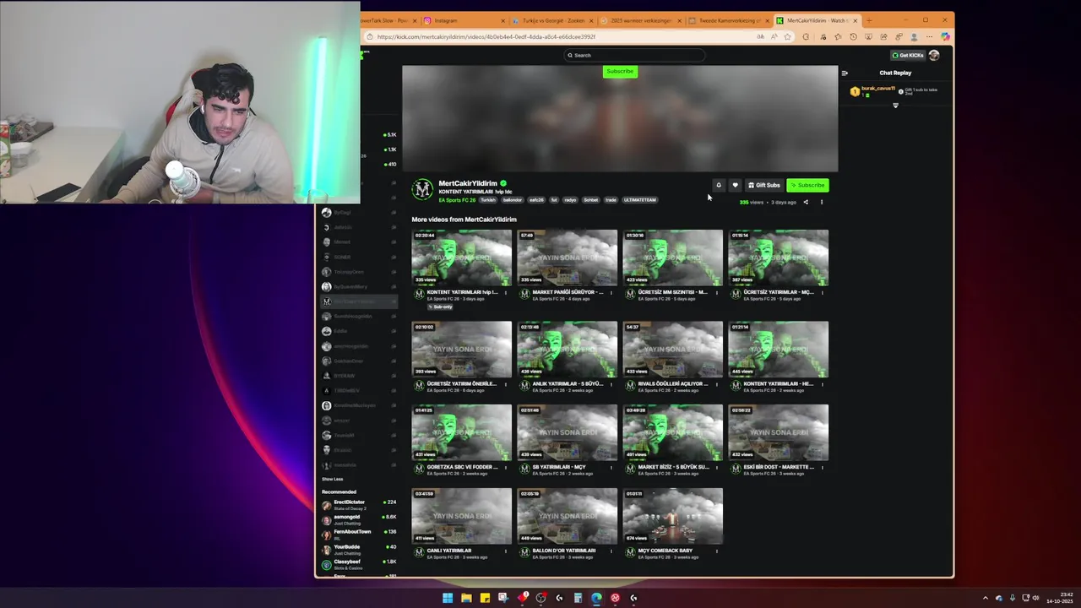Open recommended channel asmongold

tap(359, 519)
